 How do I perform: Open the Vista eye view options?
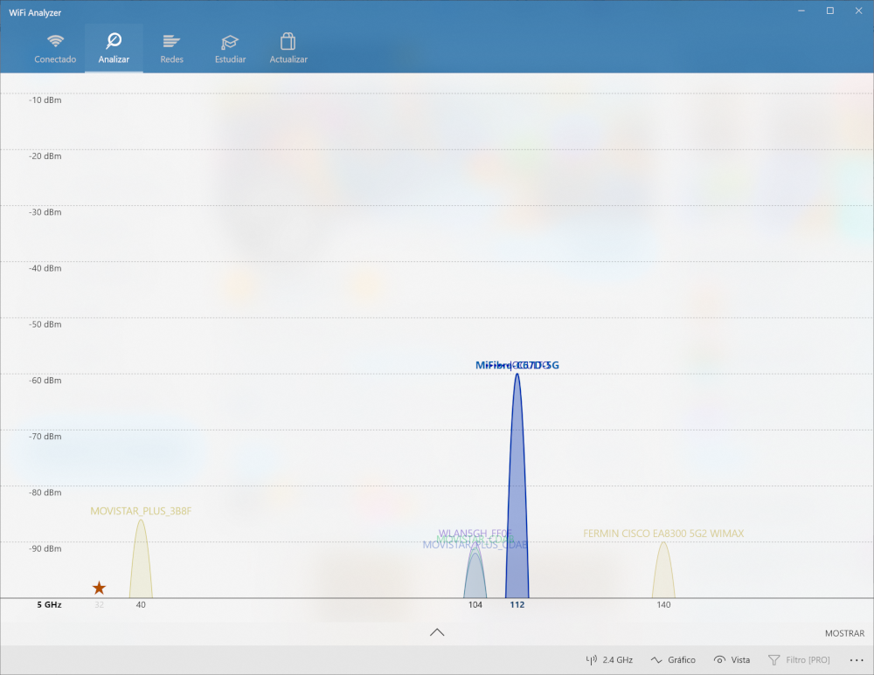tap(732, 660)
